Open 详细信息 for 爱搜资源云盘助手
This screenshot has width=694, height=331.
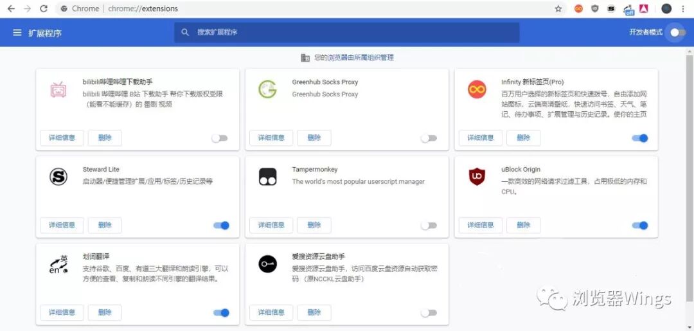pos(271,312)
